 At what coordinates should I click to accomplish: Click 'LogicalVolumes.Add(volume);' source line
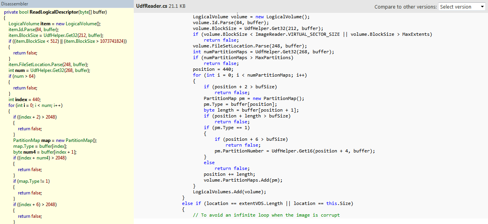click(x=229, y=192)
